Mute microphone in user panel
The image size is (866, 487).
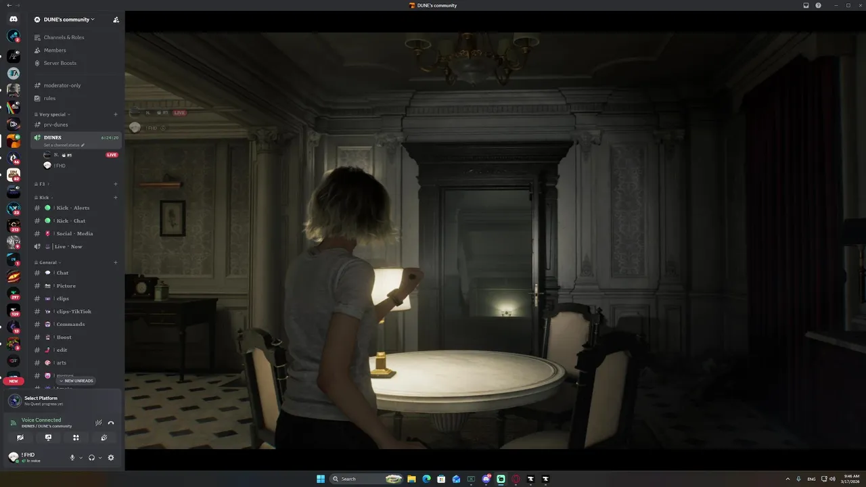pos(72,458)
